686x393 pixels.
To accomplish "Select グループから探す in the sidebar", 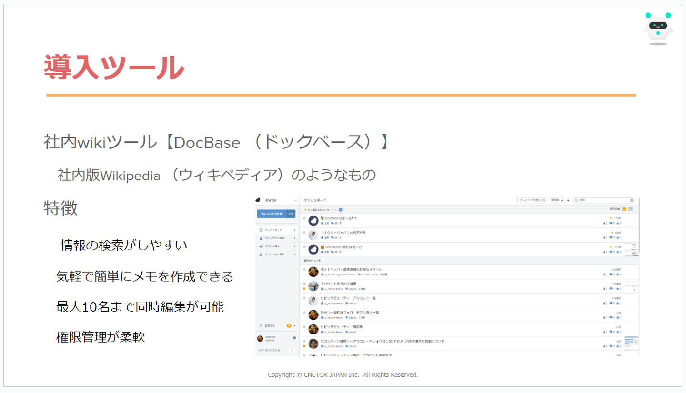I will (274, 238).
